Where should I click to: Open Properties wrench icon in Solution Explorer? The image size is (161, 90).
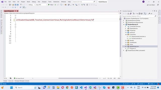[149, 13]
